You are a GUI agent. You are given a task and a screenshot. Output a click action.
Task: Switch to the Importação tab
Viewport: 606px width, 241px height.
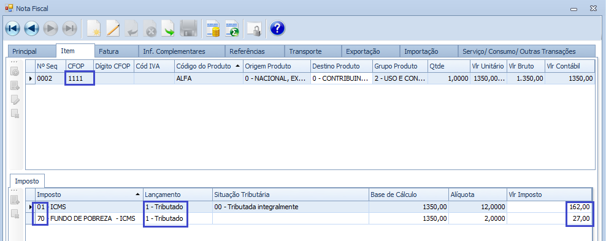pos(429,51)
